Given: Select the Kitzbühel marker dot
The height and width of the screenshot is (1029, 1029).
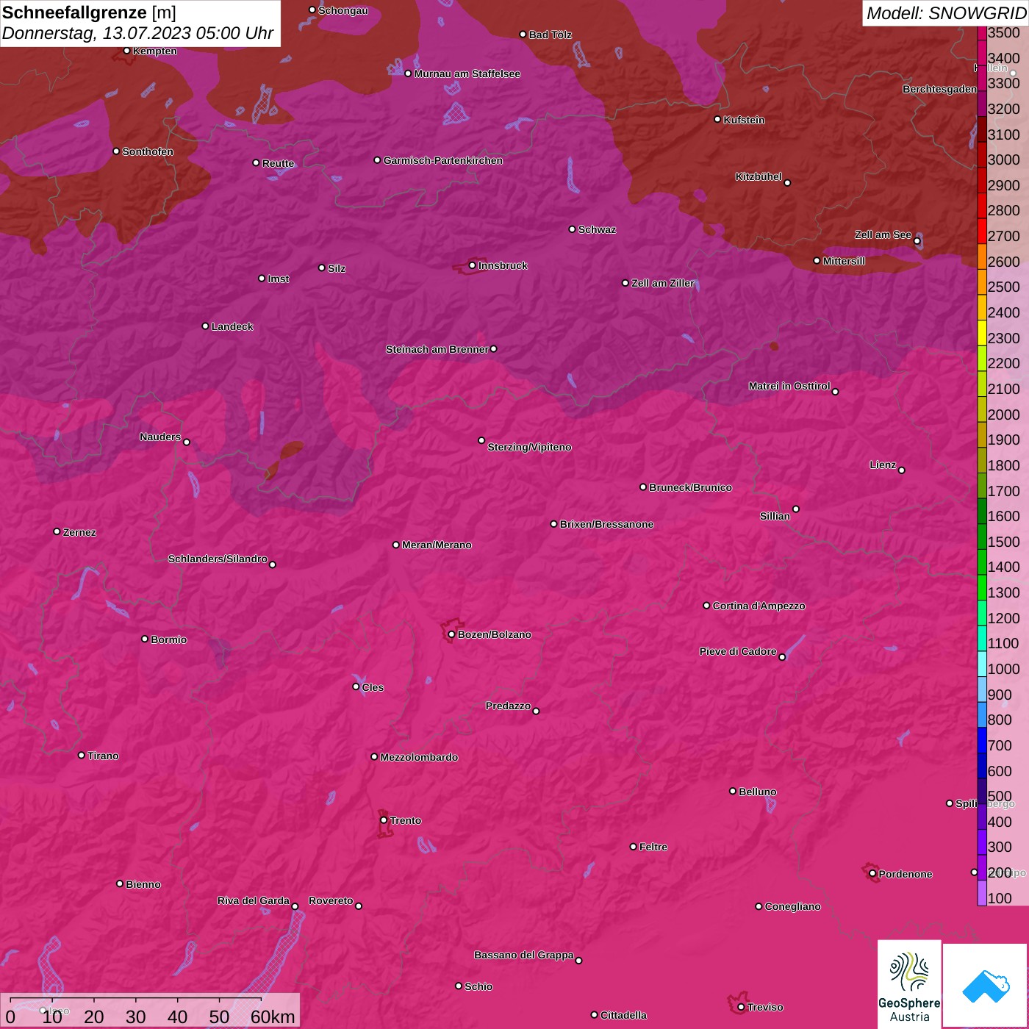Looking at the screenshot, I should (x=787, y=183).
